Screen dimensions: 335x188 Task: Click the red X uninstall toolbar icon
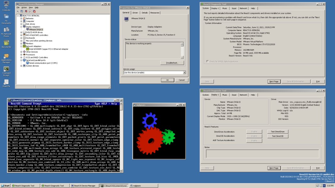tap(34, 11)
